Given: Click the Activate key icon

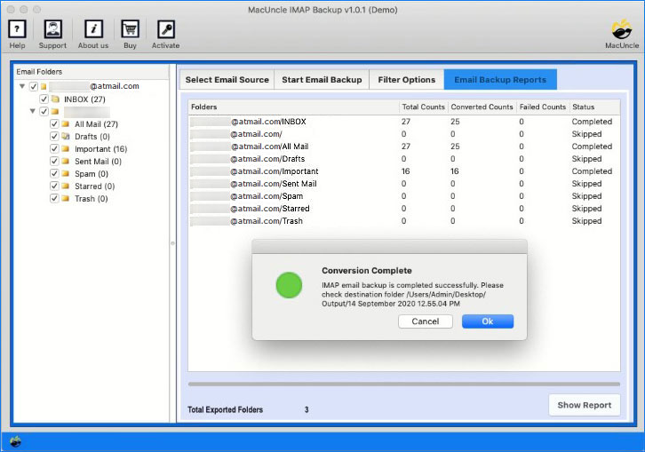Looking at the screenshot, I should pos(166,29).
